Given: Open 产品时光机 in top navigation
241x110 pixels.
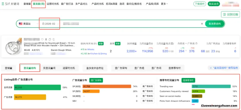Looking at the screenshot, I should click(98, 4).
